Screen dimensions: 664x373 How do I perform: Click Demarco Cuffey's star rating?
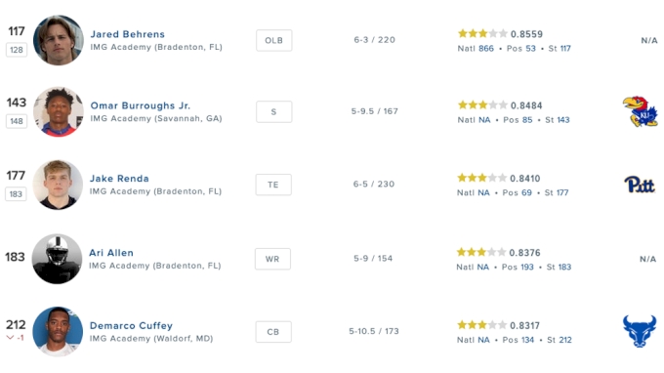click(482, 325)
